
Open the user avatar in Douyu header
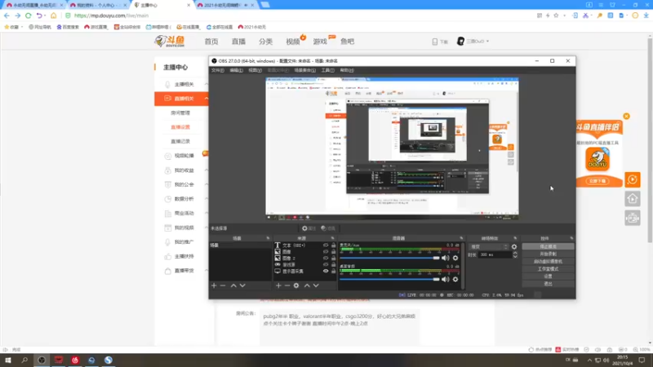pyautogui.click(x=460, y=42)
